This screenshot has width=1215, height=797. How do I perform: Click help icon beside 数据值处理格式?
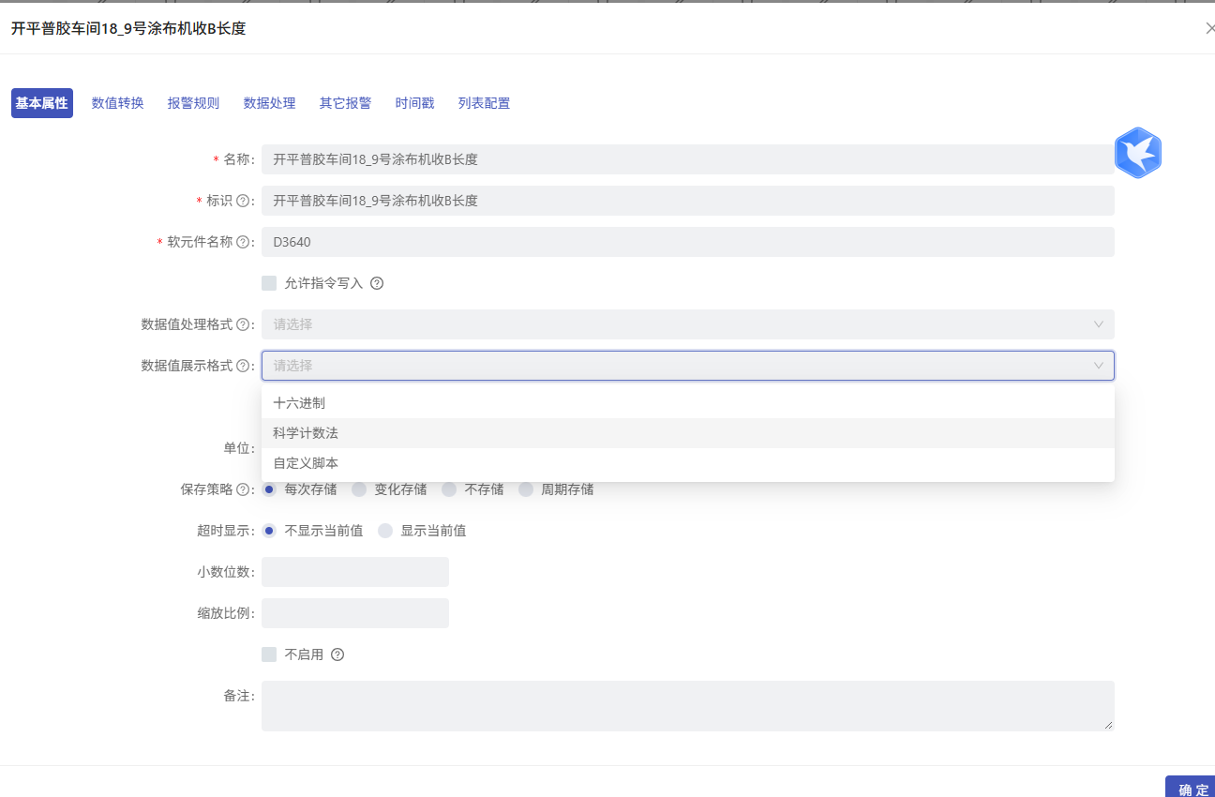point(243,324)
